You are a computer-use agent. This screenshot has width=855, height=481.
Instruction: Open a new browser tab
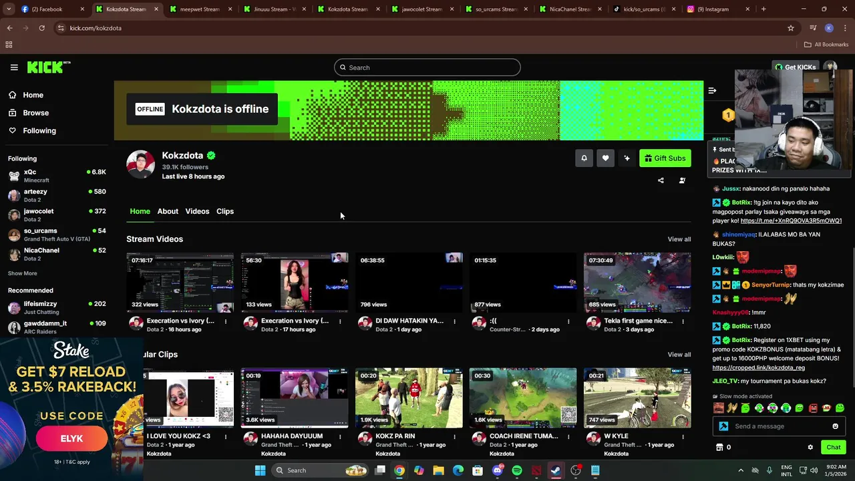pos(763,9)
